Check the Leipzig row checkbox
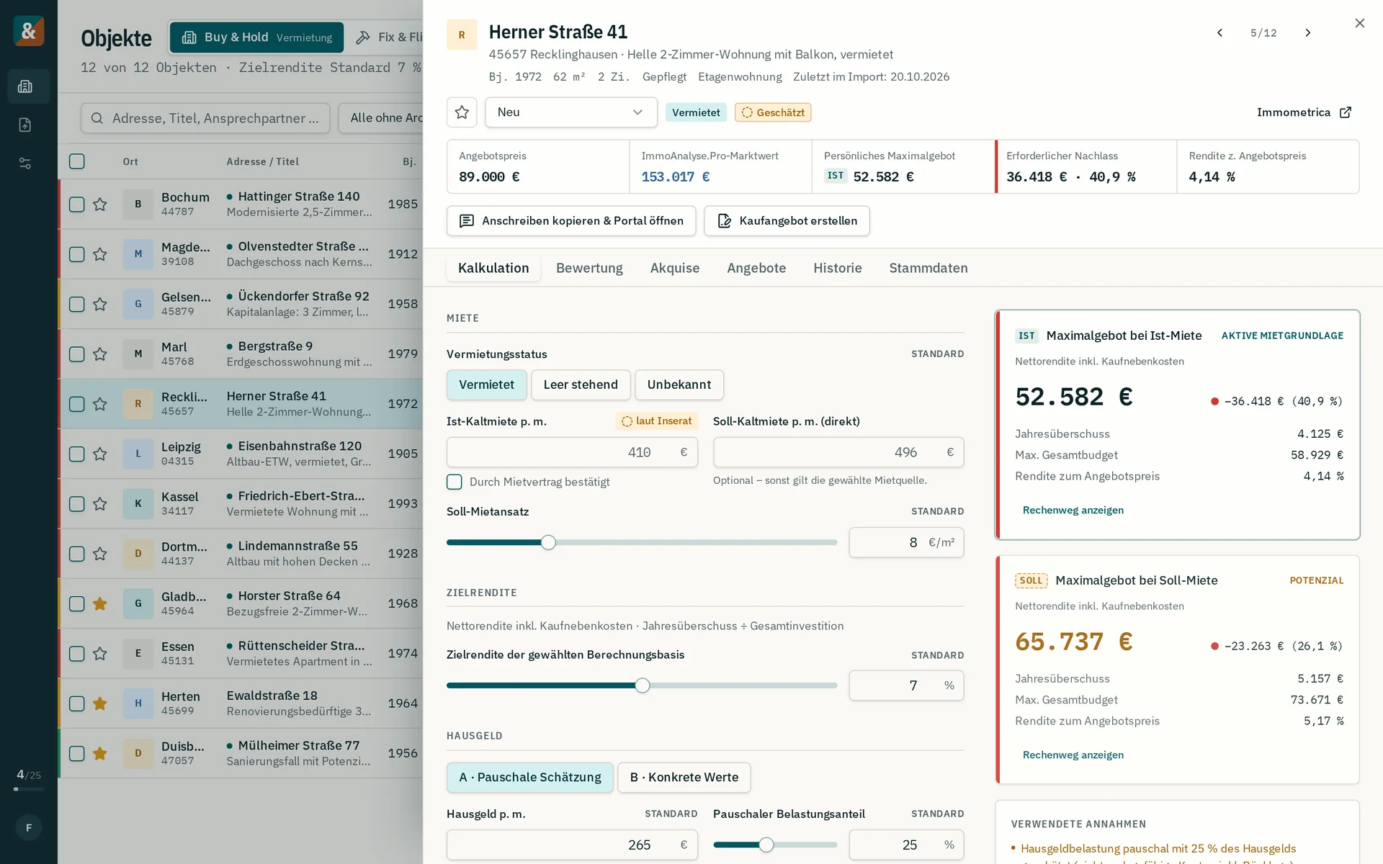Viewport: 1383px width, 864px height. [x=77, y=454]
